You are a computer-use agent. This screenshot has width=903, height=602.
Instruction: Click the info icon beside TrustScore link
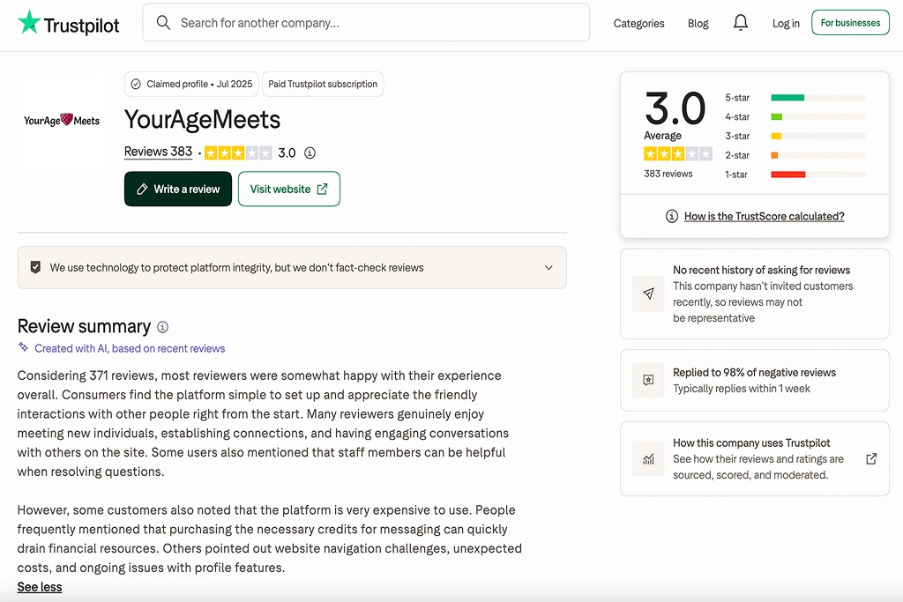point(671,216)
